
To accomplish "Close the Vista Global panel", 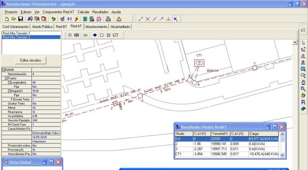I will 58,162.
